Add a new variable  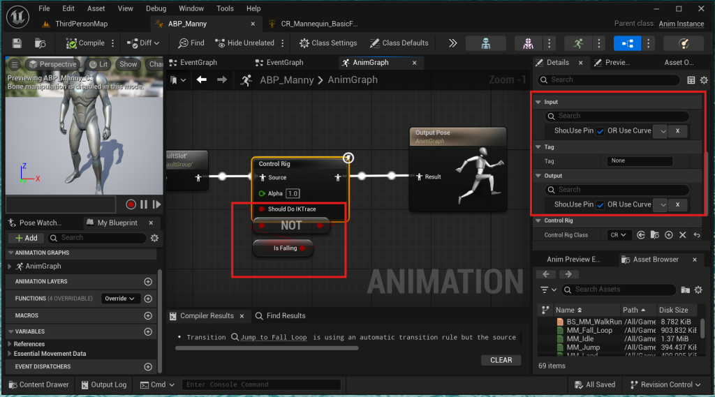coord(148,332)
